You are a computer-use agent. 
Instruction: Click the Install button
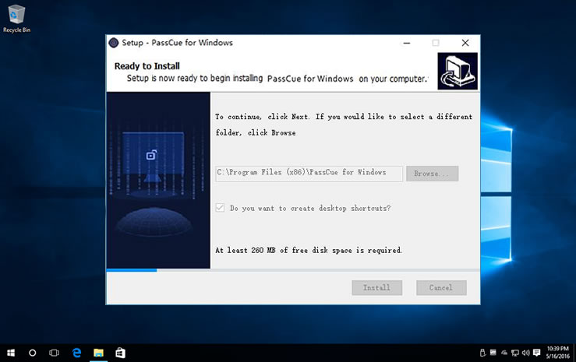click(377, 288)
